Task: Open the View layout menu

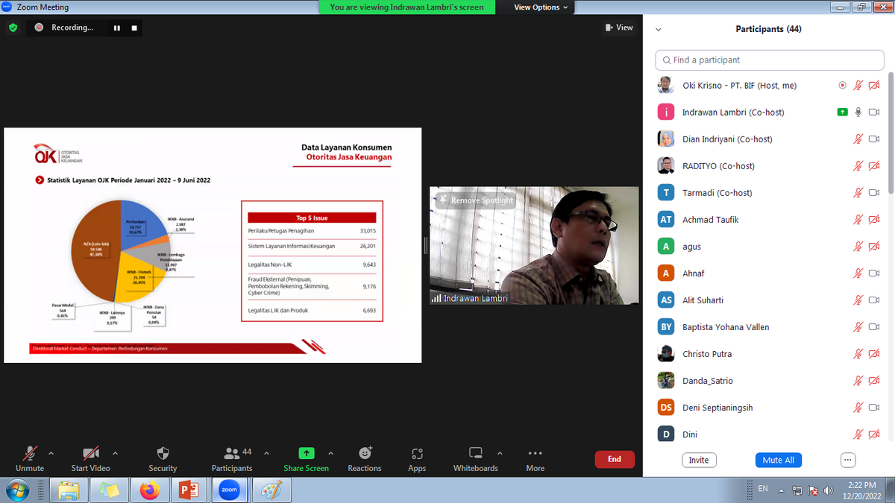Action: [x=619, y=28]
